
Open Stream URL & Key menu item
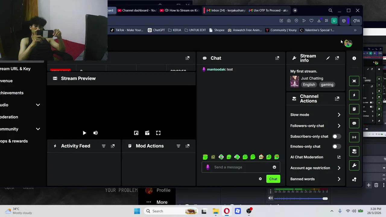tap(15, 69)
